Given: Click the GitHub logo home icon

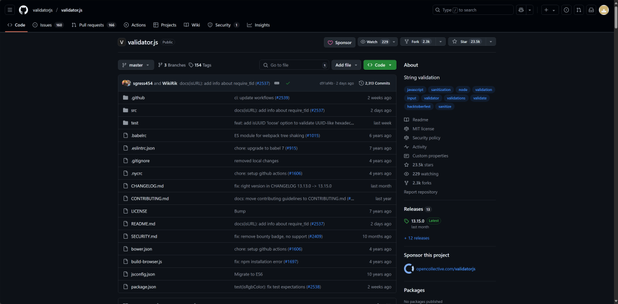Looking at the screenshot, I should coord(23,10).
